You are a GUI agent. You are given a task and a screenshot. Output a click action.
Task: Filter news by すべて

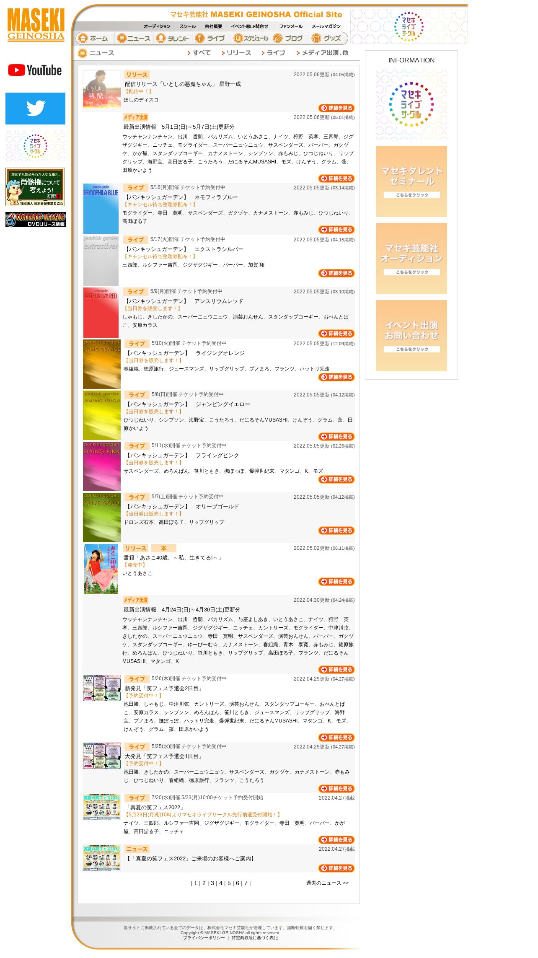(x=199, y=53)
